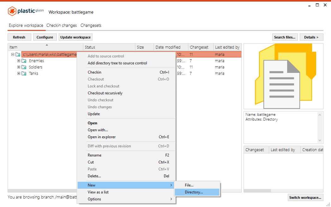Open the Search files... button
The width and height of the screenshot is (331, 207).
tap(285, 37)
